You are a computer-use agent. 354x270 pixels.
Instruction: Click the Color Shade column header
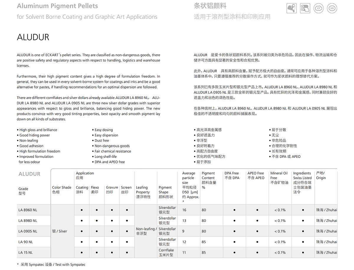(62, 190)
